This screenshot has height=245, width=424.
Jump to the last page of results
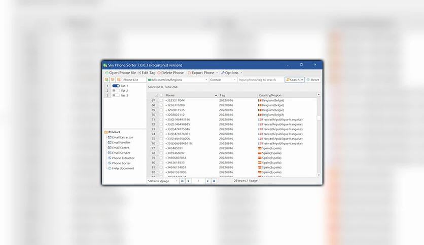[214, 181]
